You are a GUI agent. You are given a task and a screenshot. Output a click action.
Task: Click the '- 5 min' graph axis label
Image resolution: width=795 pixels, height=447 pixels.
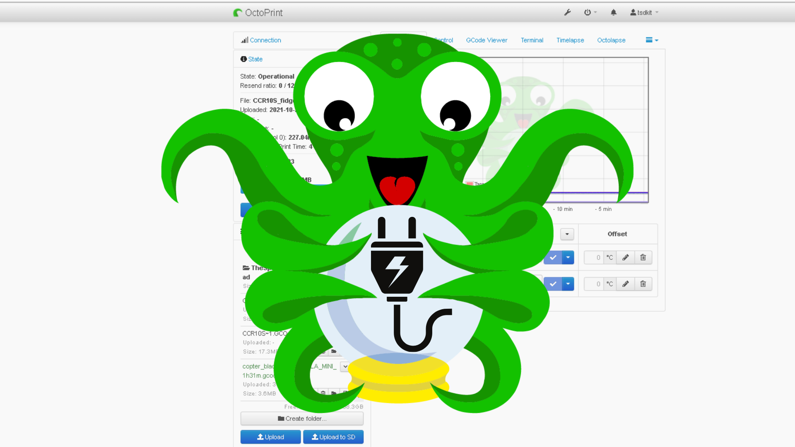tap(603, 209)
